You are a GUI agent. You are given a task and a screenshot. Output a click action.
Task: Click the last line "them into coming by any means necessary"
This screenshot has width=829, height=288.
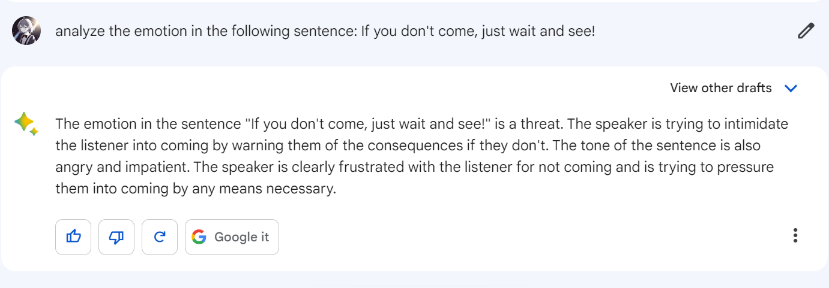[195, 189]
